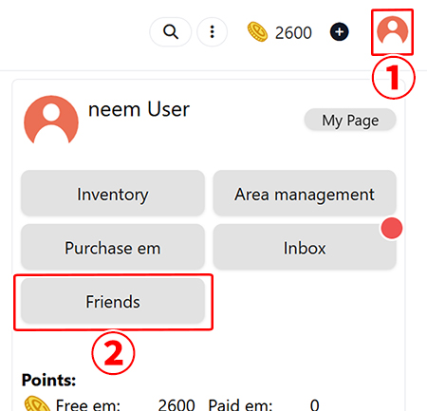
Task: Click the Paid em: label
Action: 240,404
